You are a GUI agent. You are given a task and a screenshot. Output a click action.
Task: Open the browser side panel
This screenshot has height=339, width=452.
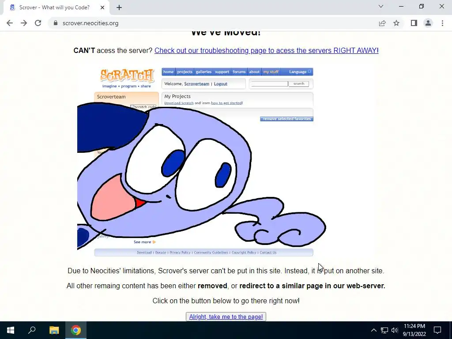(414, 23)
